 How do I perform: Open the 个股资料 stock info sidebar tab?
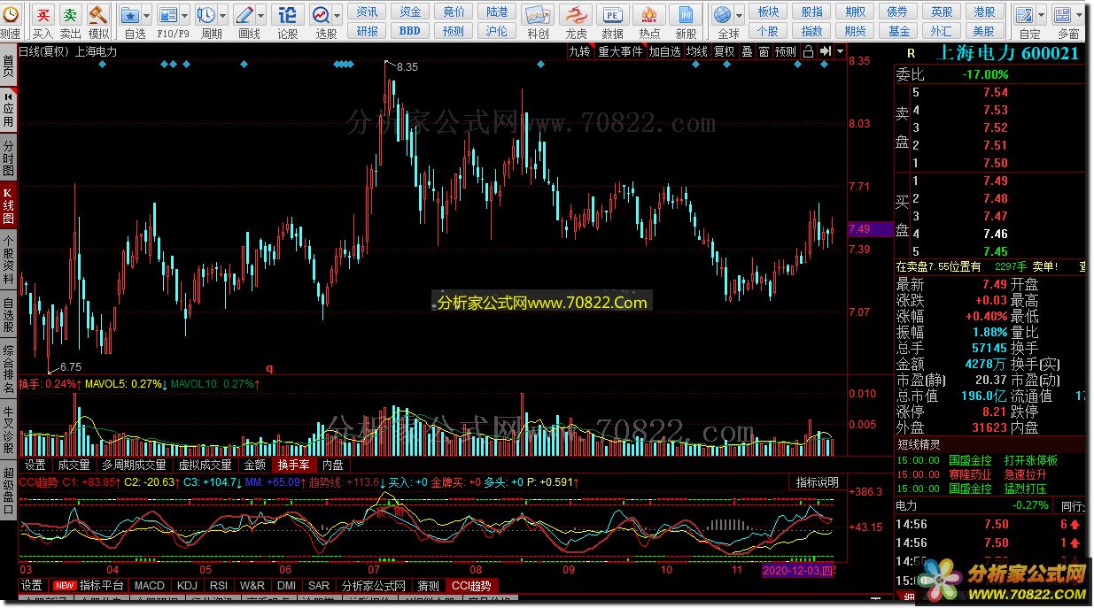click(x=8, y=258)
